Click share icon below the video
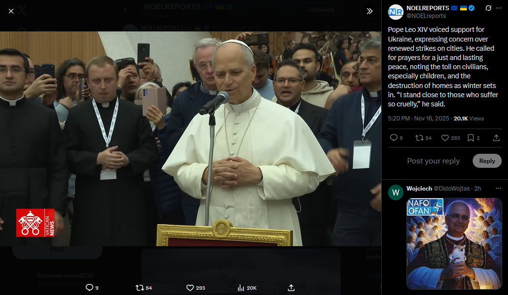 pos(291,288)
